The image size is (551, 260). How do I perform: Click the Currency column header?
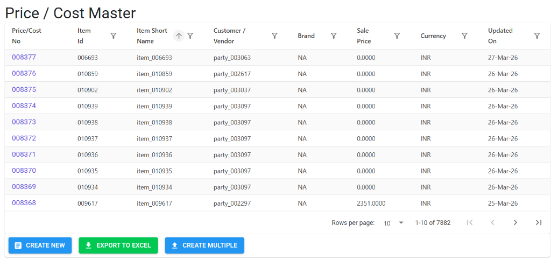tap(433, 36)
